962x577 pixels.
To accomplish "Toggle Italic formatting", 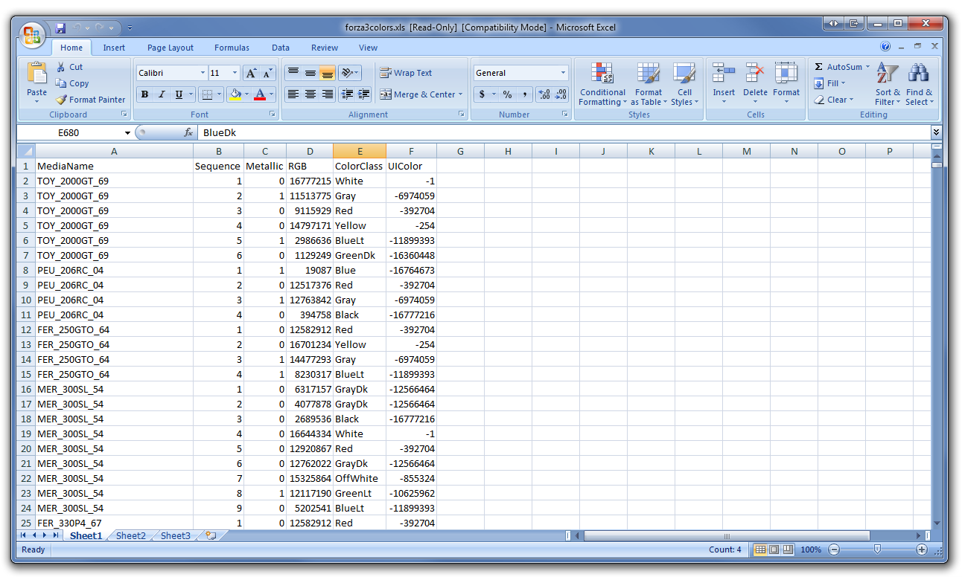I will pyautogui.click(x=162, y=94).
